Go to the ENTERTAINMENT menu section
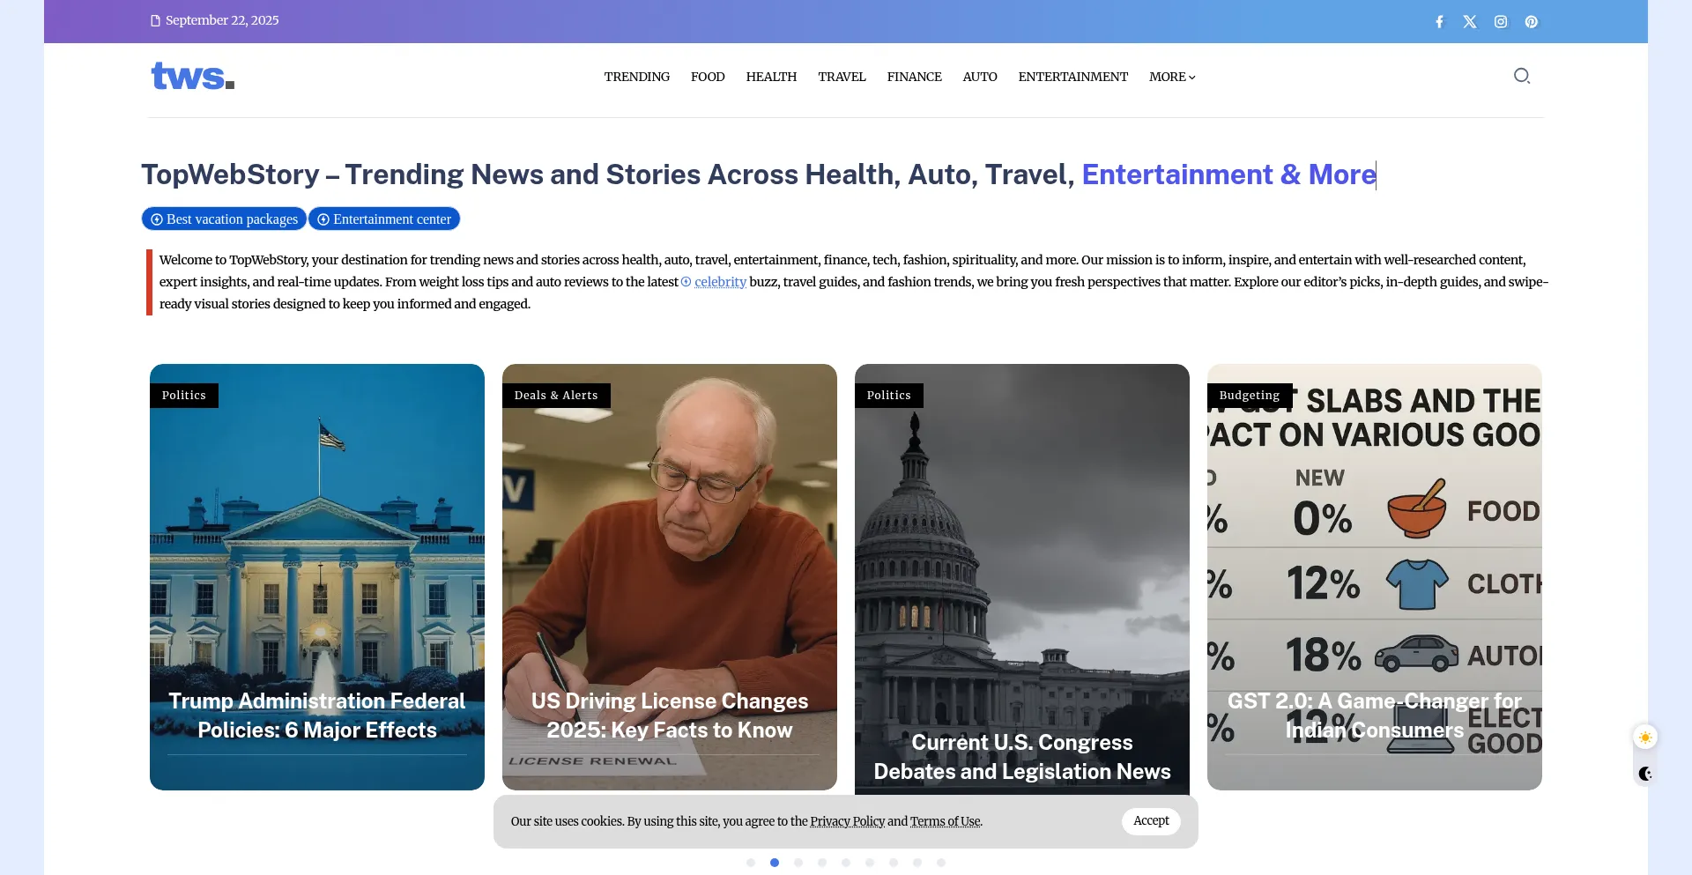This screenshot has height=875, width=1692. click(x=1072, y=78)
